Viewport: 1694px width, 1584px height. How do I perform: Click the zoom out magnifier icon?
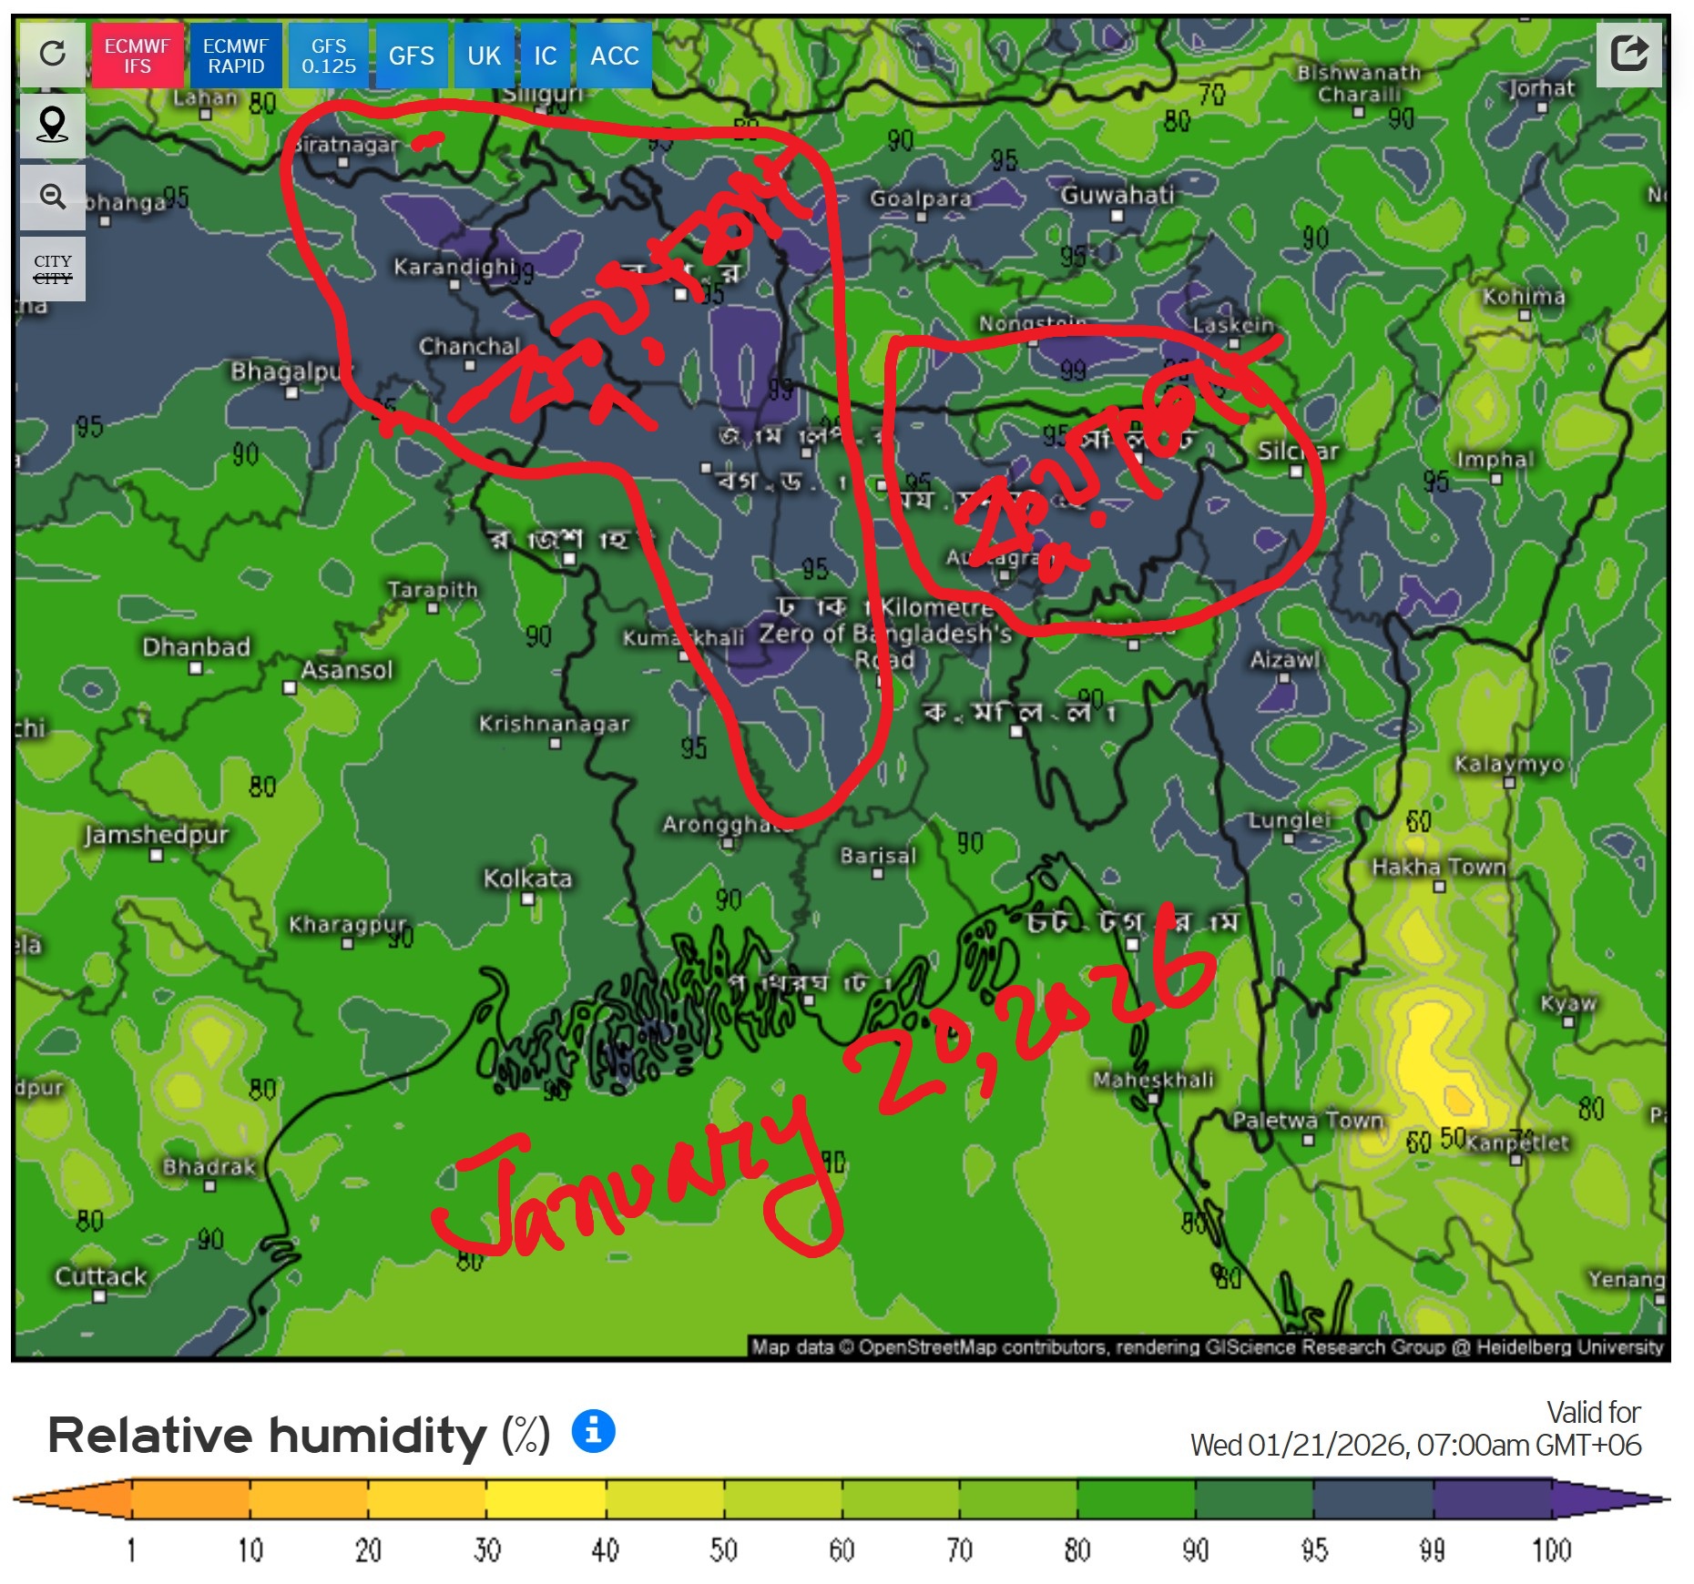pyautogui.click(x=53, y=197)
